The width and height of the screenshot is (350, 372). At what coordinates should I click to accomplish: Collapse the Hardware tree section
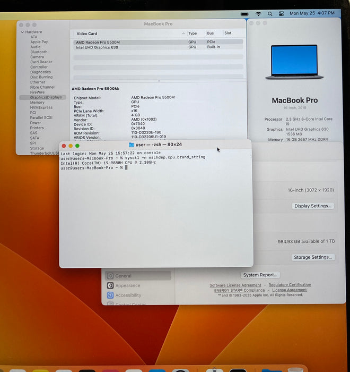(x=22, y=32)
